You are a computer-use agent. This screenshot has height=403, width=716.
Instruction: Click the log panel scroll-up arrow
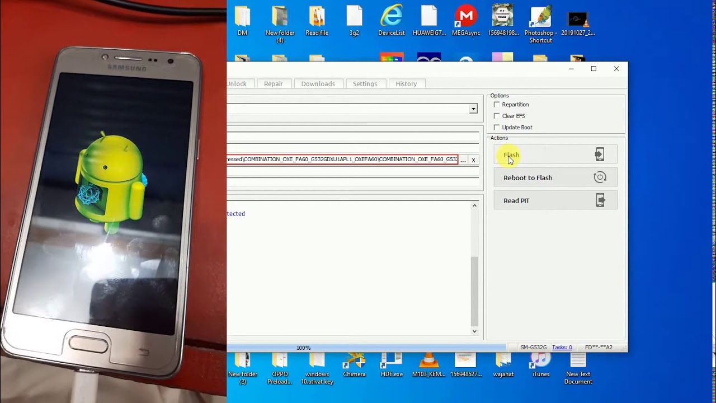474,205
